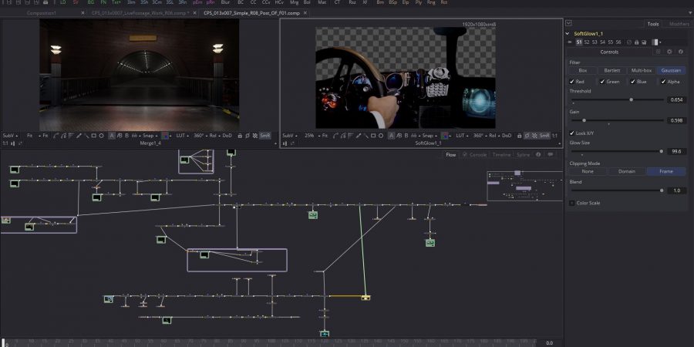Collapse the SoftGlow1_1 tool header
The width and height of the screenshot is (694, 347).
click(568, 34)
